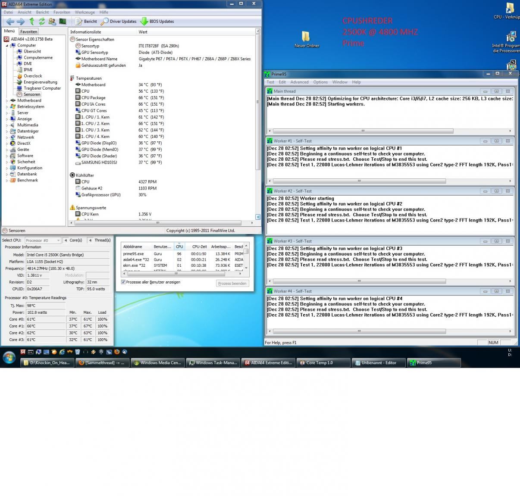
Task: Expand the Software tree node
Action: [7, 156]
